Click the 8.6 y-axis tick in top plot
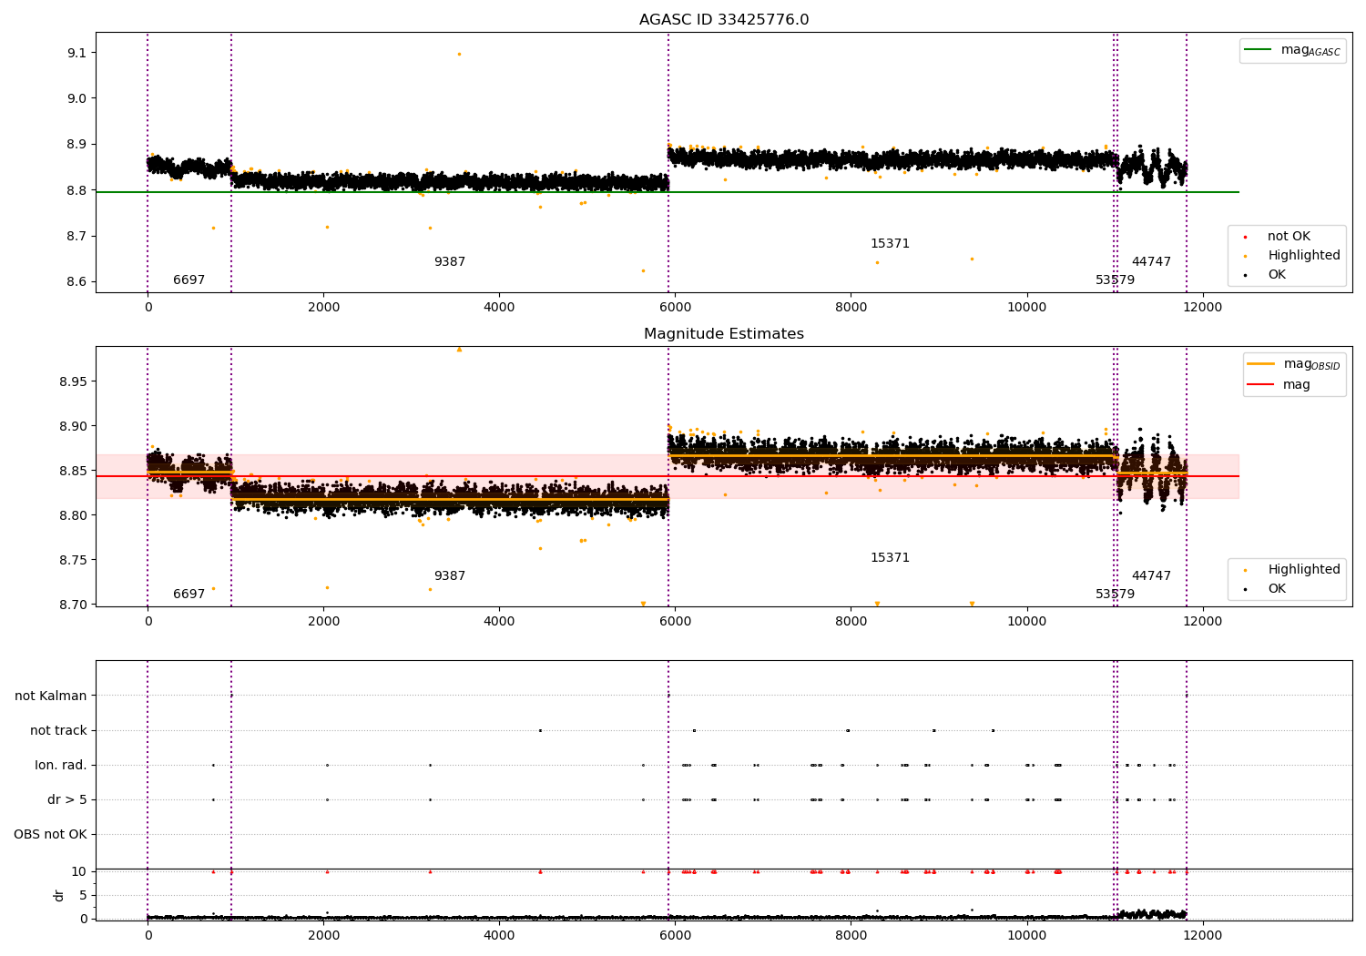The width and height of the screenshot is (1366, 956). point(76,282)
